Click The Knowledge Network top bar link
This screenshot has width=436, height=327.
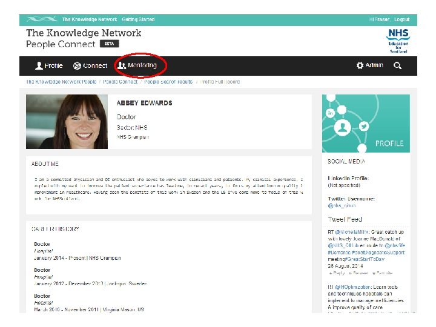(90, 19)
